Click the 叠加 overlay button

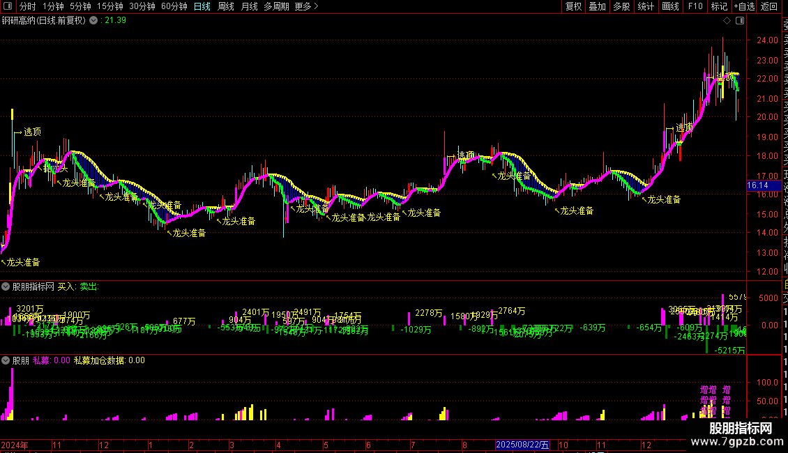click(597, 6)
